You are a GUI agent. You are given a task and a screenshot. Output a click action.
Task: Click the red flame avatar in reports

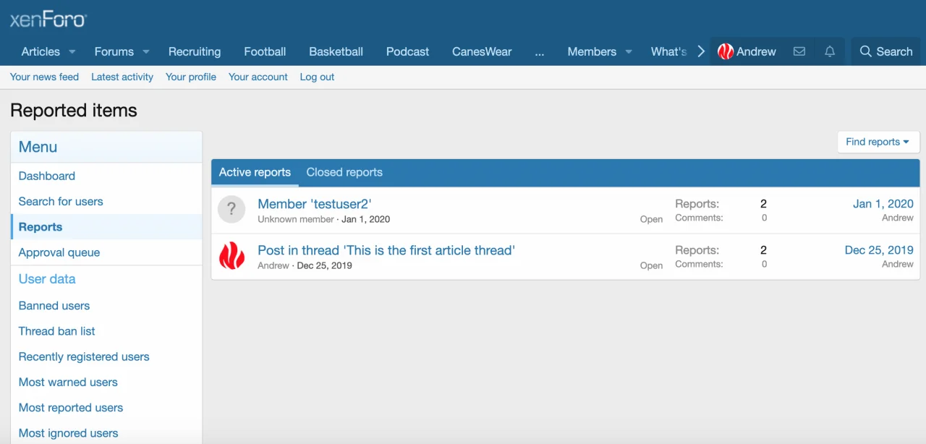(x=231, y=256)
